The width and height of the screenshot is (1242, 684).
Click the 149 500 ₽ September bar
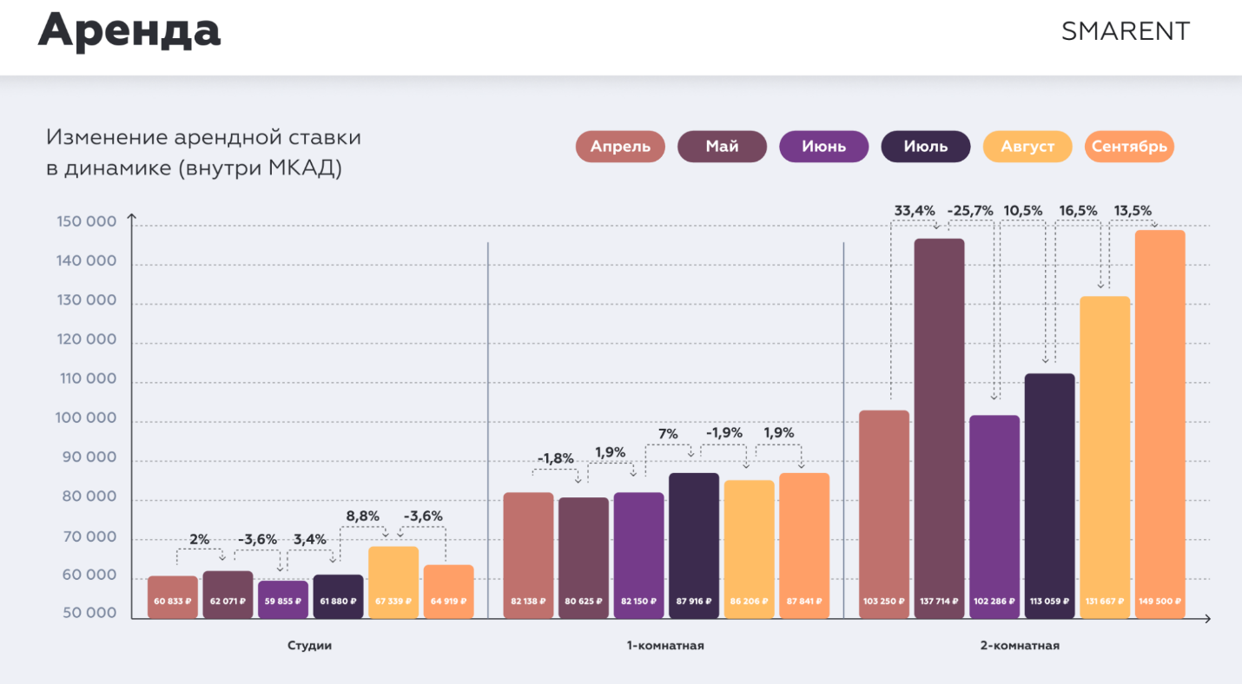1159,424
